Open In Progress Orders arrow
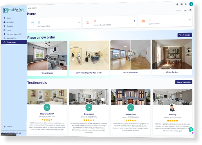Viewport: 202px width, 145px height. (78, 22)
